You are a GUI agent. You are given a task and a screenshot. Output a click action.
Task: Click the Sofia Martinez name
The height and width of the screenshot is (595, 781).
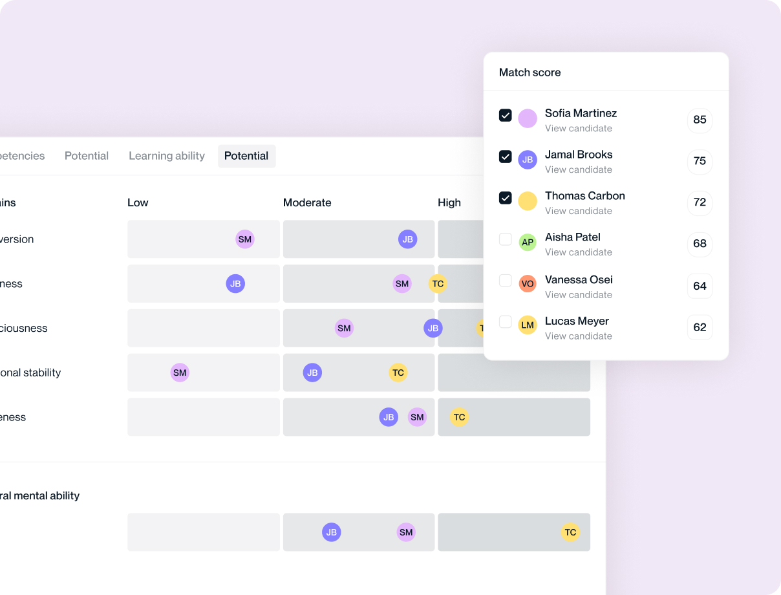581,113
